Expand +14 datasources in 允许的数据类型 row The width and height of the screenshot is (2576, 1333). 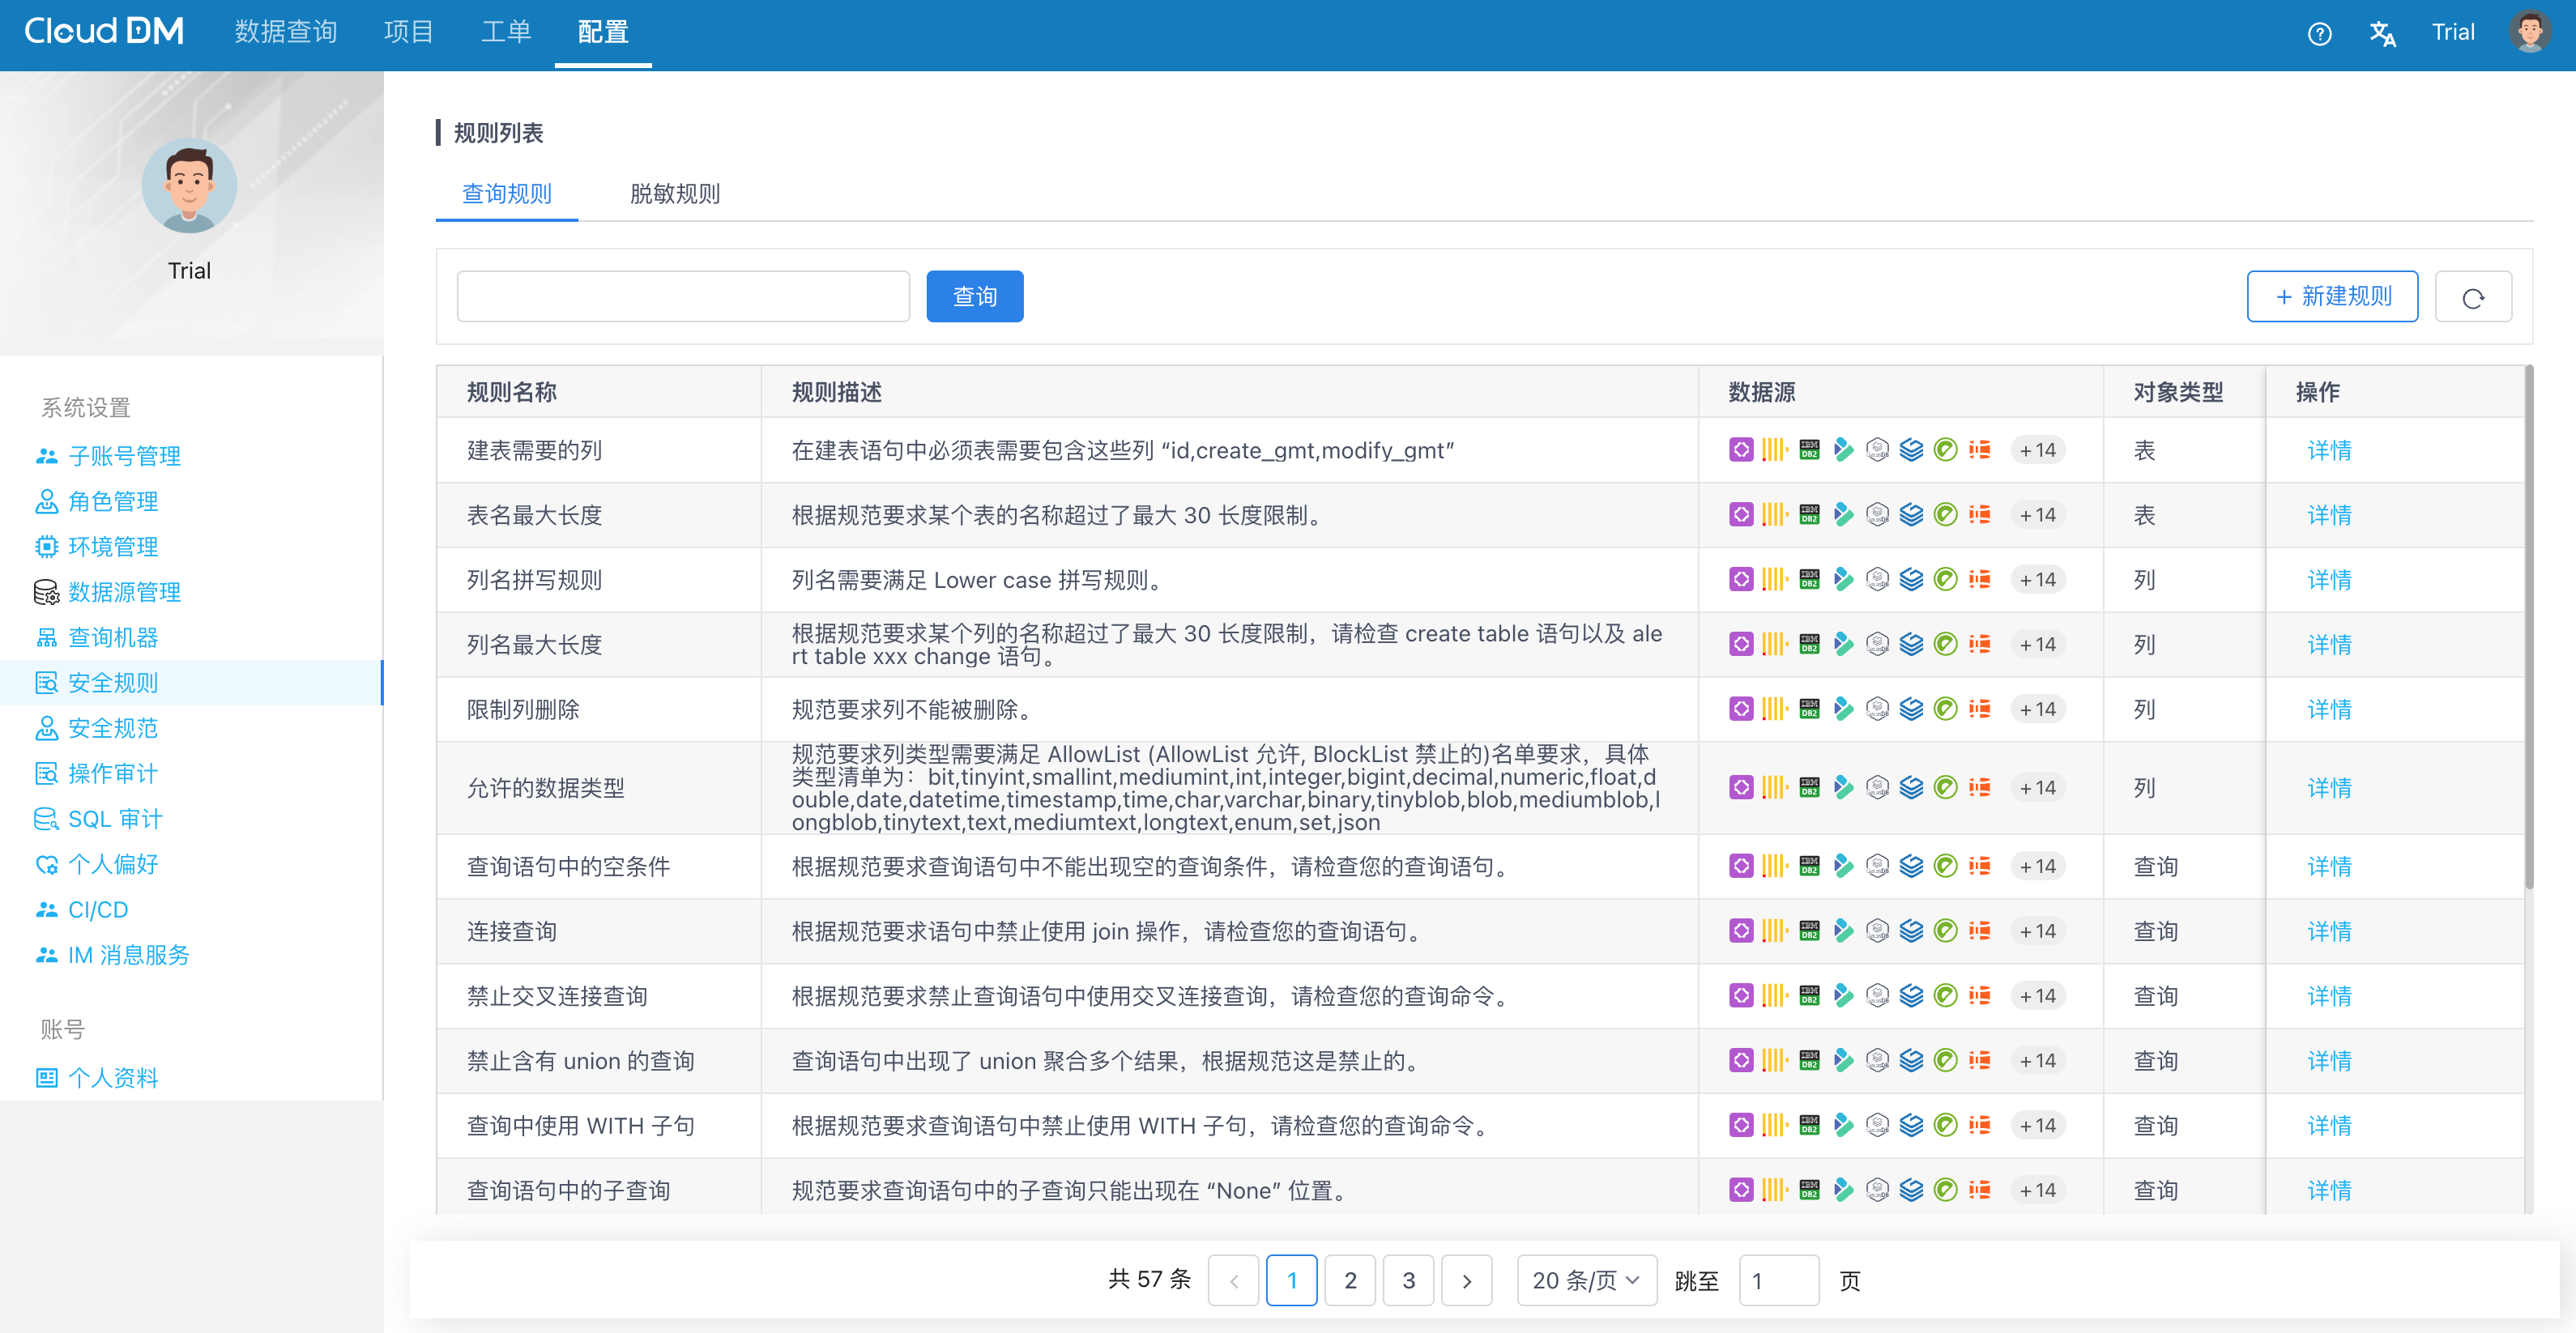point(2037,788)
